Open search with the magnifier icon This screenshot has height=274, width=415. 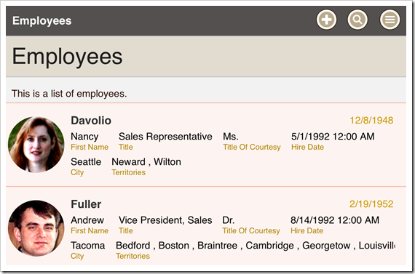click(357, 20)
